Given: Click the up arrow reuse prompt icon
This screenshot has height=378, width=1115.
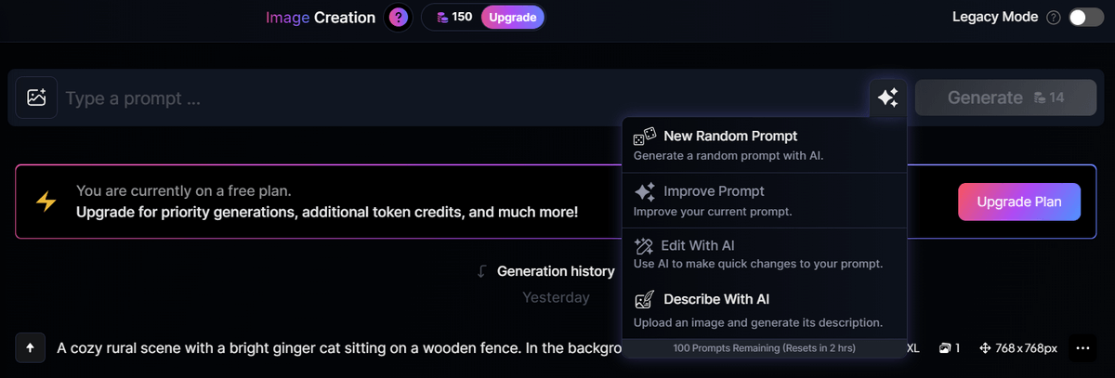Looking at the screenshot, I should (x=30, y=348).
